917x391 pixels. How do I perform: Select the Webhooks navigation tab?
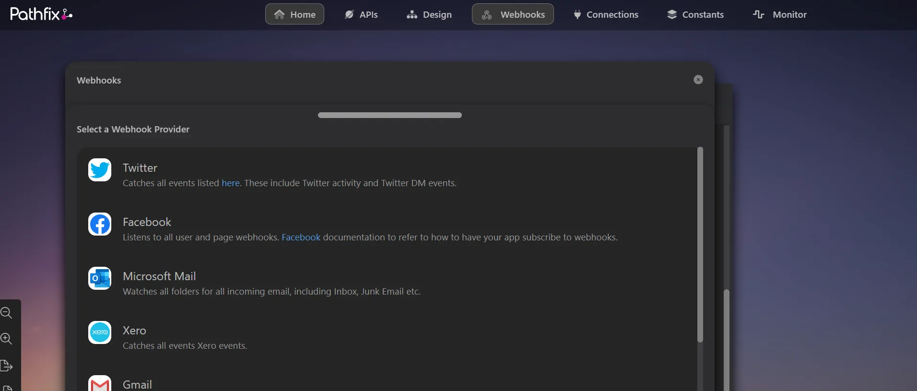[513, 14]
